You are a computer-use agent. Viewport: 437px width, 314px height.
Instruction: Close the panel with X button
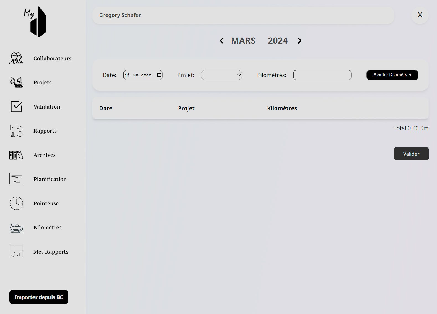[x=420, y=15]
